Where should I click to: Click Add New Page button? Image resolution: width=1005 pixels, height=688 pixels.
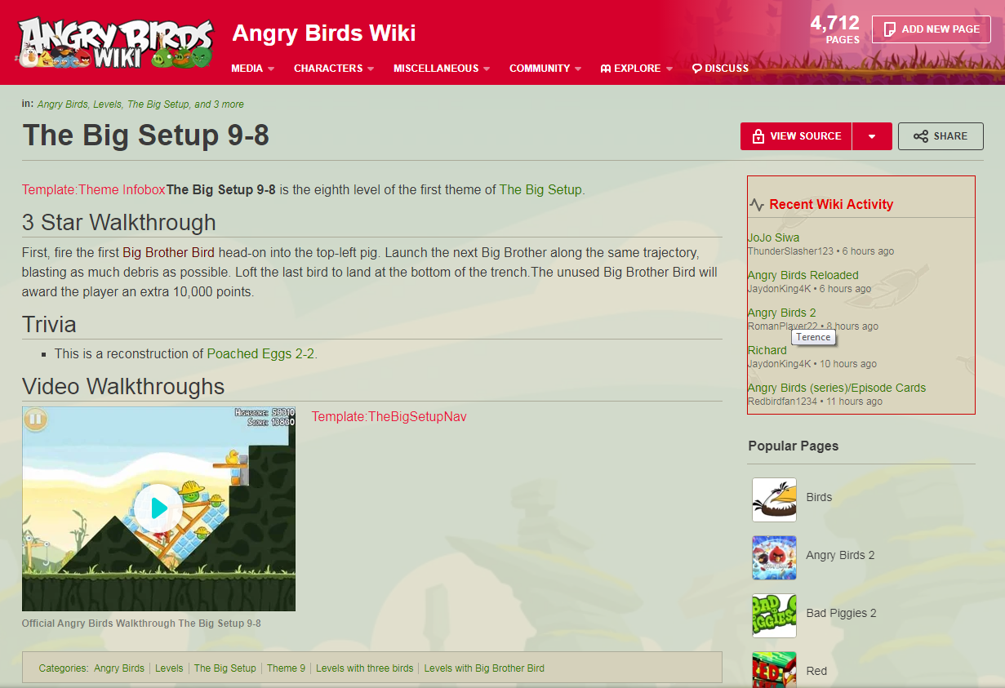932,29
